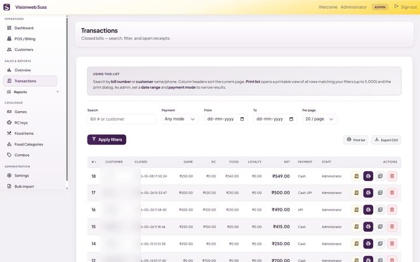Open the Payment mode dropdown
Image resolution: width=420 pixels, height=262 pixels.
click(x=180, y=119)
